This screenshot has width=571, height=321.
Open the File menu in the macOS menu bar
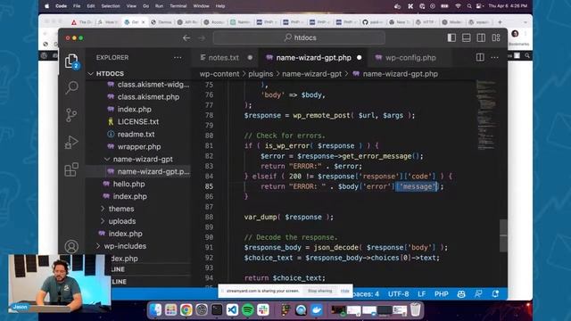point(77,6)
